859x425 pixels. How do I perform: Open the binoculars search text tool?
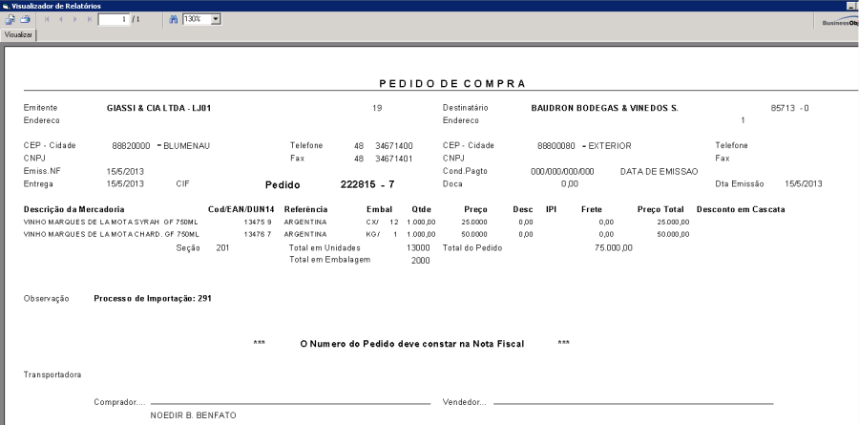pos(174,19)
